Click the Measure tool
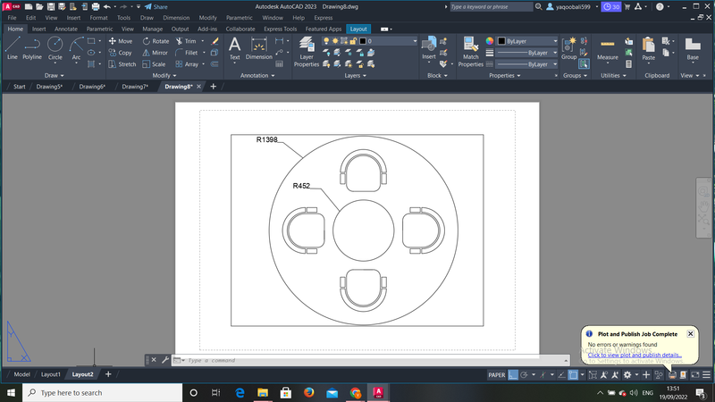The width and height of the screenshot is (715, 402). (x=608, y=48)
